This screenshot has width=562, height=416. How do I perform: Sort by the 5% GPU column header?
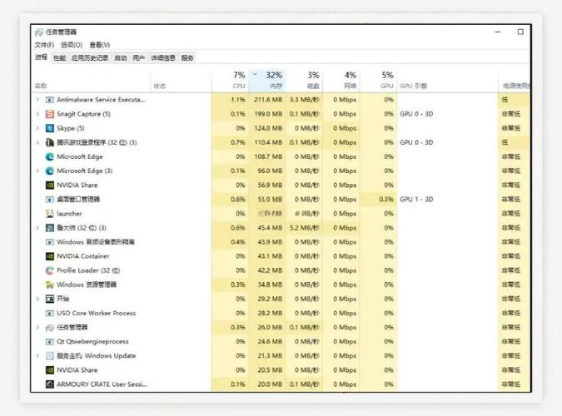point(379,80)
